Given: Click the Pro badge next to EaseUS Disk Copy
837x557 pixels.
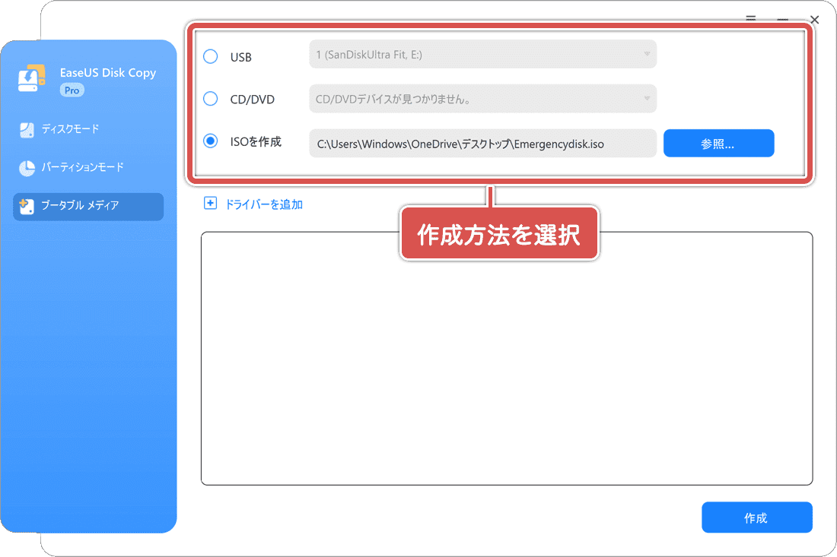Looking at the screenshot, I should coord(72,90).
